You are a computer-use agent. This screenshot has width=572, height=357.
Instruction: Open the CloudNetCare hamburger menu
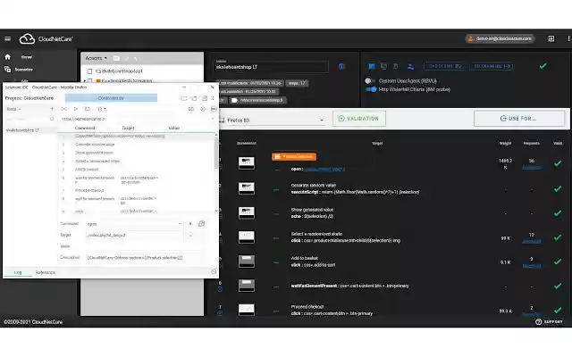click(x=8, y=38)
